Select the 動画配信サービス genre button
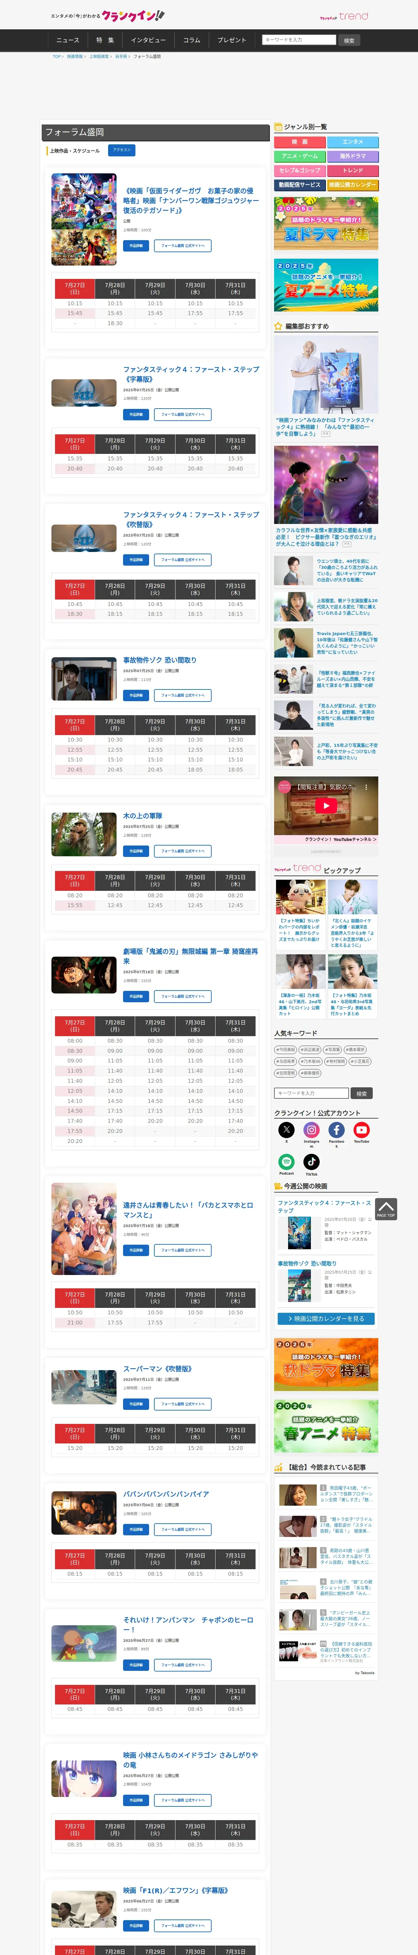Viewport: 418px width, 1955px height. coord(300,185)
